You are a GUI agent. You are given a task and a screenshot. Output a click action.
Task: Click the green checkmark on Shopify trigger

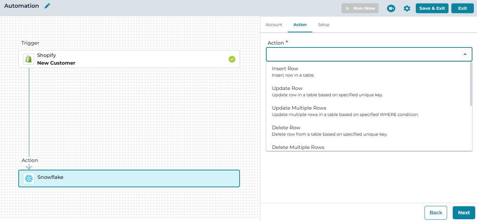pyautogui.click(x=232, y=59)
